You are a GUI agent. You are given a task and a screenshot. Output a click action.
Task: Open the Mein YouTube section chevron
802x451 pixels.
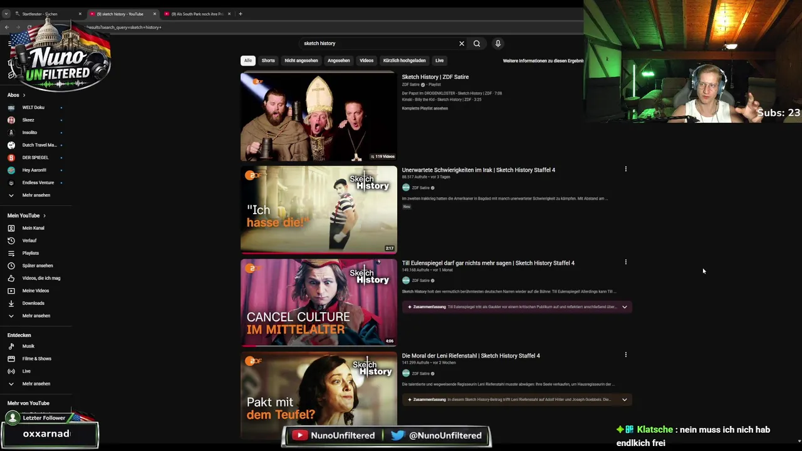[x=44, y=215]
